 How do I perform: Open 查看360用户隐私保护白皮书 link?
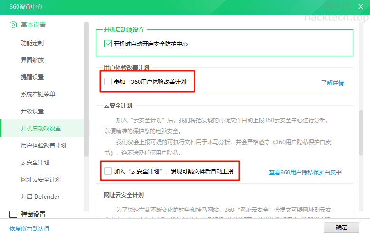click(305, 173)
